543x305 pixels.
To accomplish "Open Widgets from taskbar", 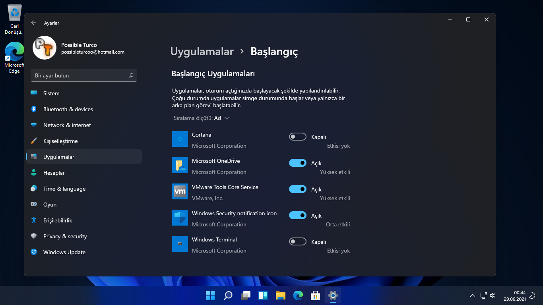I will (263, 295).
